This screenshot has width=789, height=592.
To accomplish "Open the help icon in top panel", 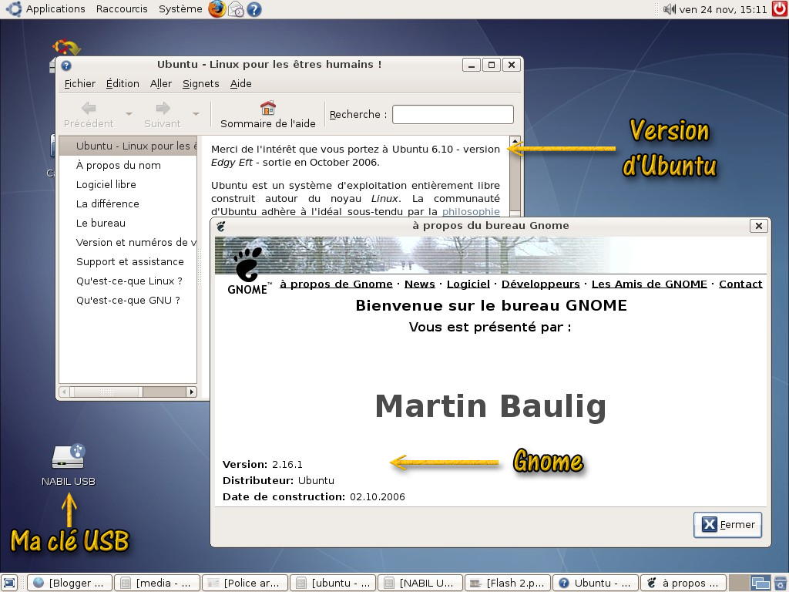I will (254, 9).
